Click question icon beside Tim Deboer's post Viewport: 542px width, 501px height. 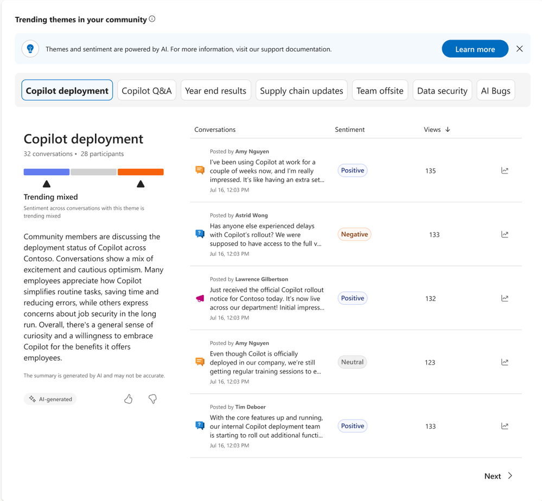[x=200, y=425]
